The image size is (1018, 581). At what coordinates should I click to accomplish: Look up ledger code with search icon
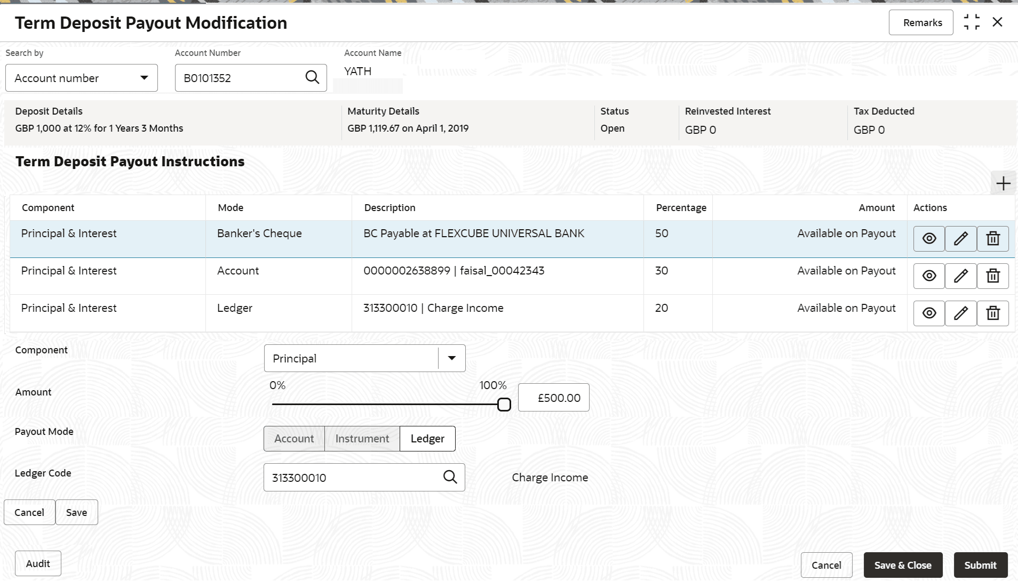(x=450, y=477)
